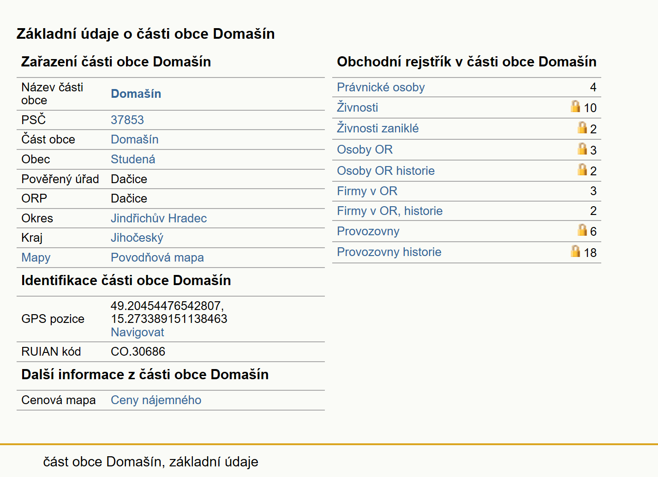This screenshot has width=658, height=477.
Task: Click heading Identifikace části obce Domašín
Action: click(126, 280)
